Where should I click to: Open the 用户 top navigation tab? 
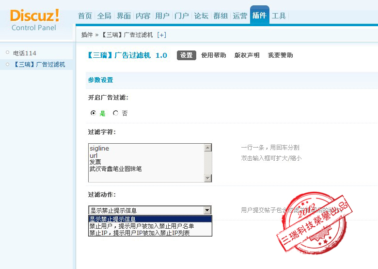[162, 16]
